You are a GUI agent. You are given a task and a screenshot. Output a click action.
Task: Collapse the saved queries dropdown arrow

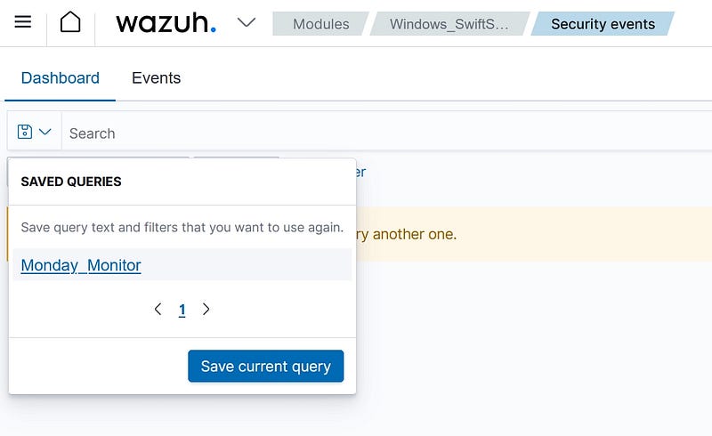pos(45,133)
